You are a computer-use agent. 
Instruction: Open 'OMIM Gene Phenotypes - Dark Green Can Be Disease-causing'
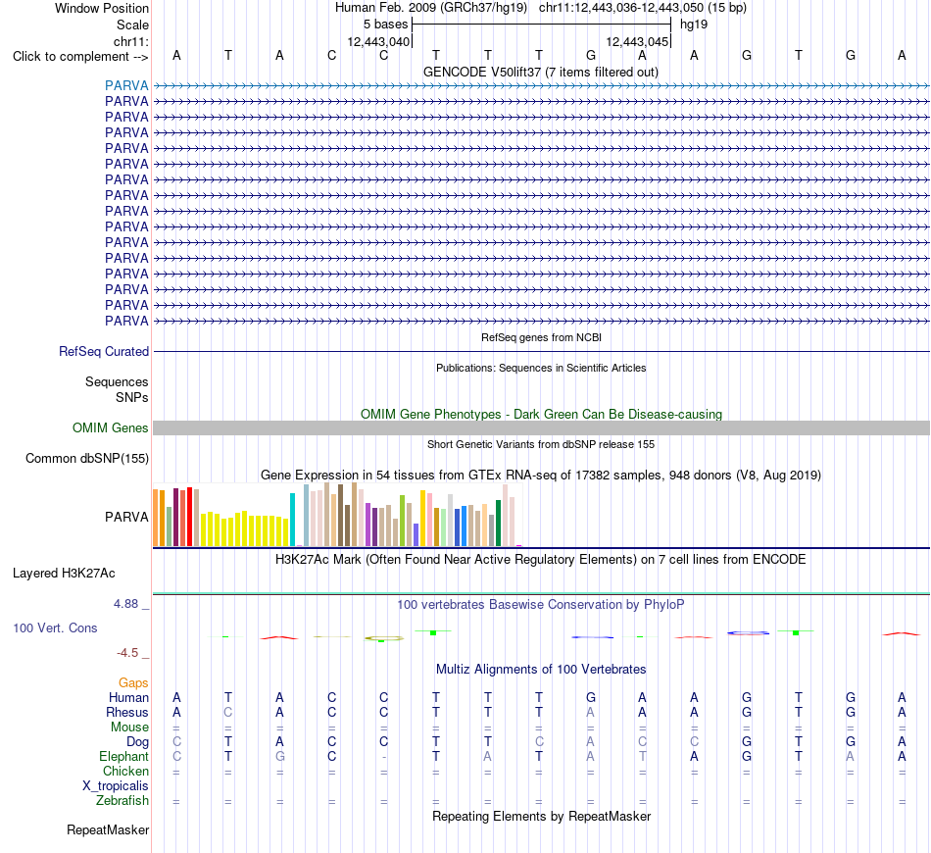tap(541, 414)
